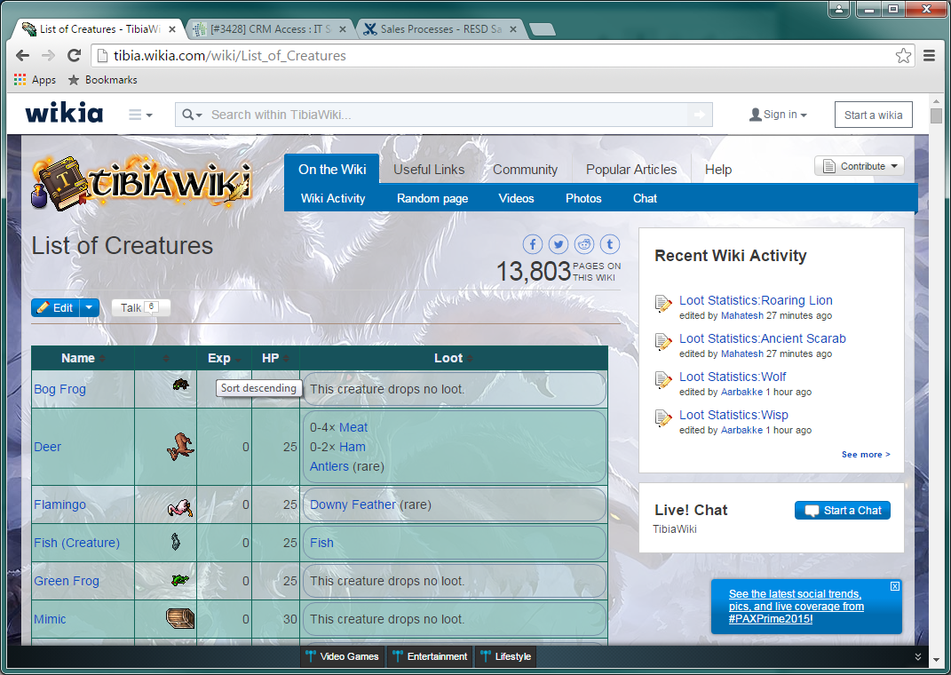Viewport: 951px width, 675px height.
Task: Click the Edit page button
Action: [x=55, y=307]
